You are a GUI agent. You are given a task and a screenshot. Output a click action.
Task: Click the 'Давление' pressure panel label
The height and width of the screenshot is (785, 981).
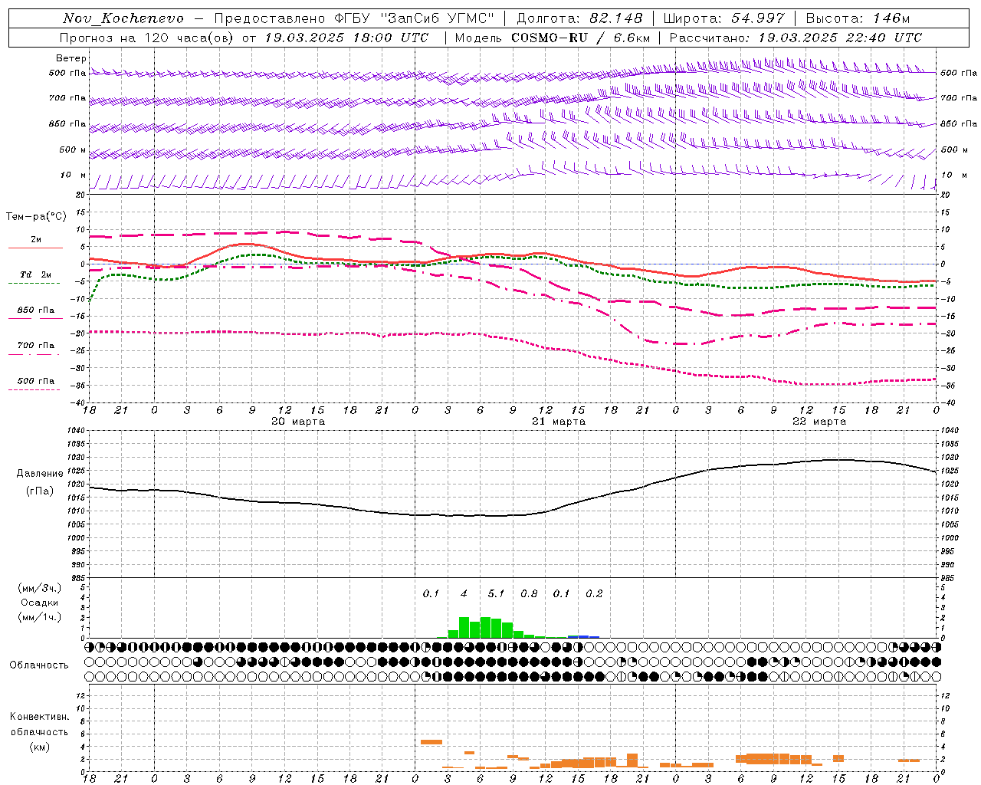[x=40, y=474]
